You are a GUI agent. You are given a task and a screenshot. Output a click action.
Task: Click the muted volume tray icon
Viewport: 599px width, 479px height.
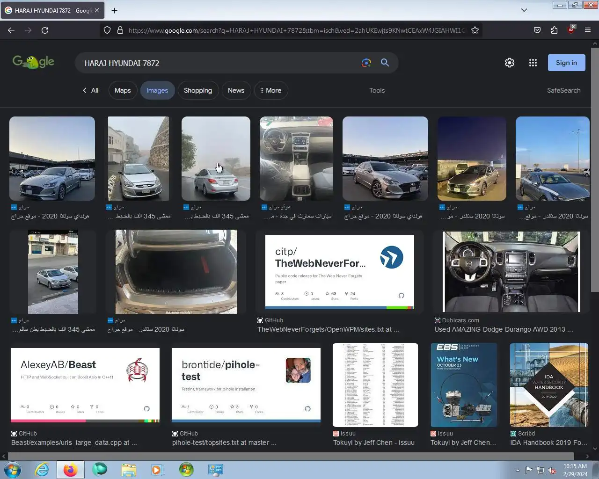click(x=552, y=470)
